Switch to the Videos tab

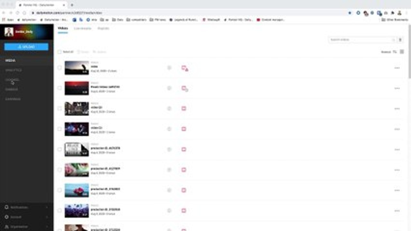tap(63, 28)
